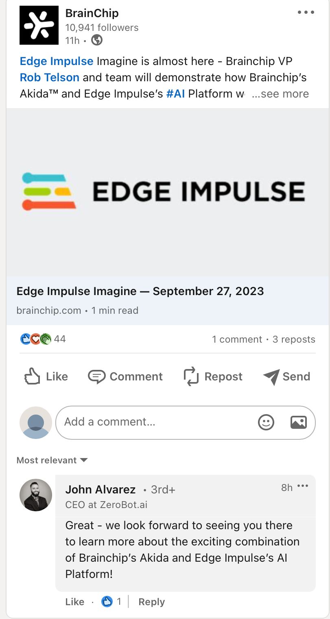The width and height of the screenshot is (330, 619).
Task: Click the BrainChip company logo
Action: 39,25
